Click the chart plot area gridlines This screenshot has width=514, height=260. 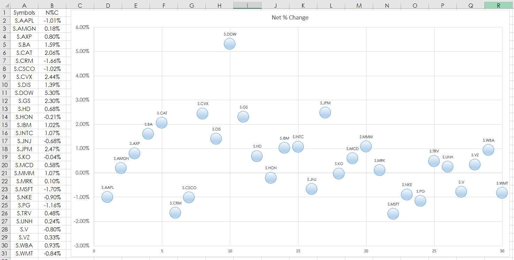coord(298,75)
